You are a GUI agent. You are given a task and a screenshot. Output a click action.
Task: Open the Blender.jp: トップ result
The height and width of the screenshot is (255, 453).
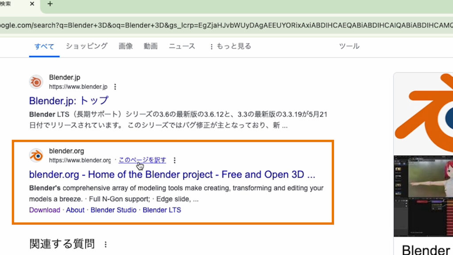pos(69,100)
